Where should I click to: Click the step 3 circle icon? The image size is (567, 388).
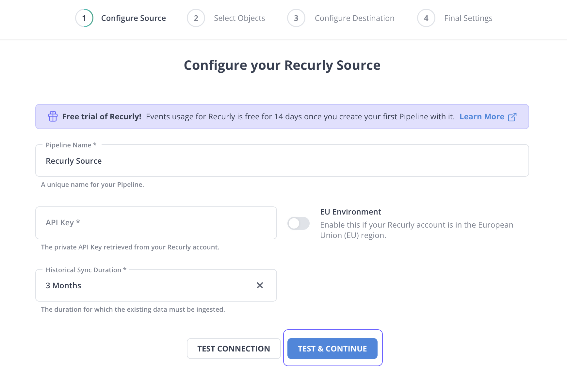click(x=296, y=18)
